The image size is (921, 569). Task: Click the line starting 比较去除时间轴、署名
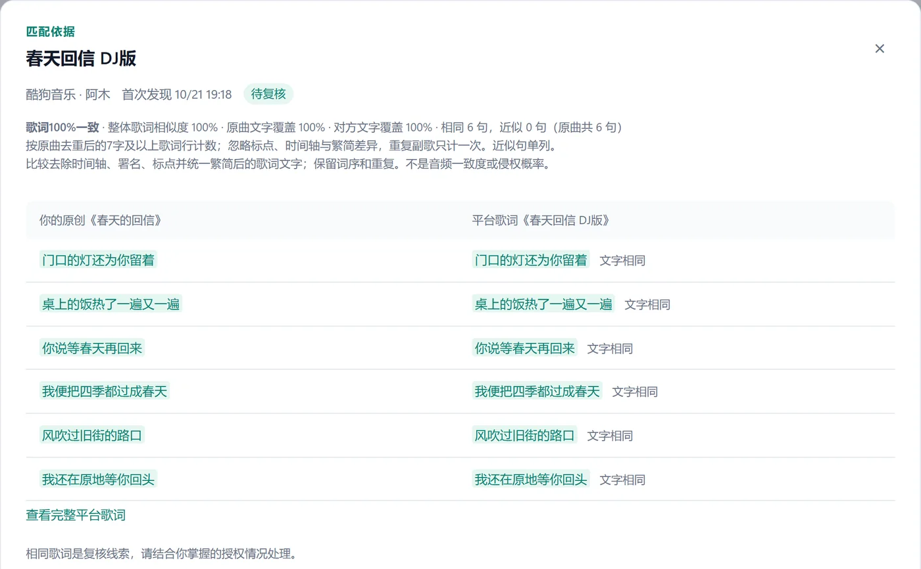(287, 164)
